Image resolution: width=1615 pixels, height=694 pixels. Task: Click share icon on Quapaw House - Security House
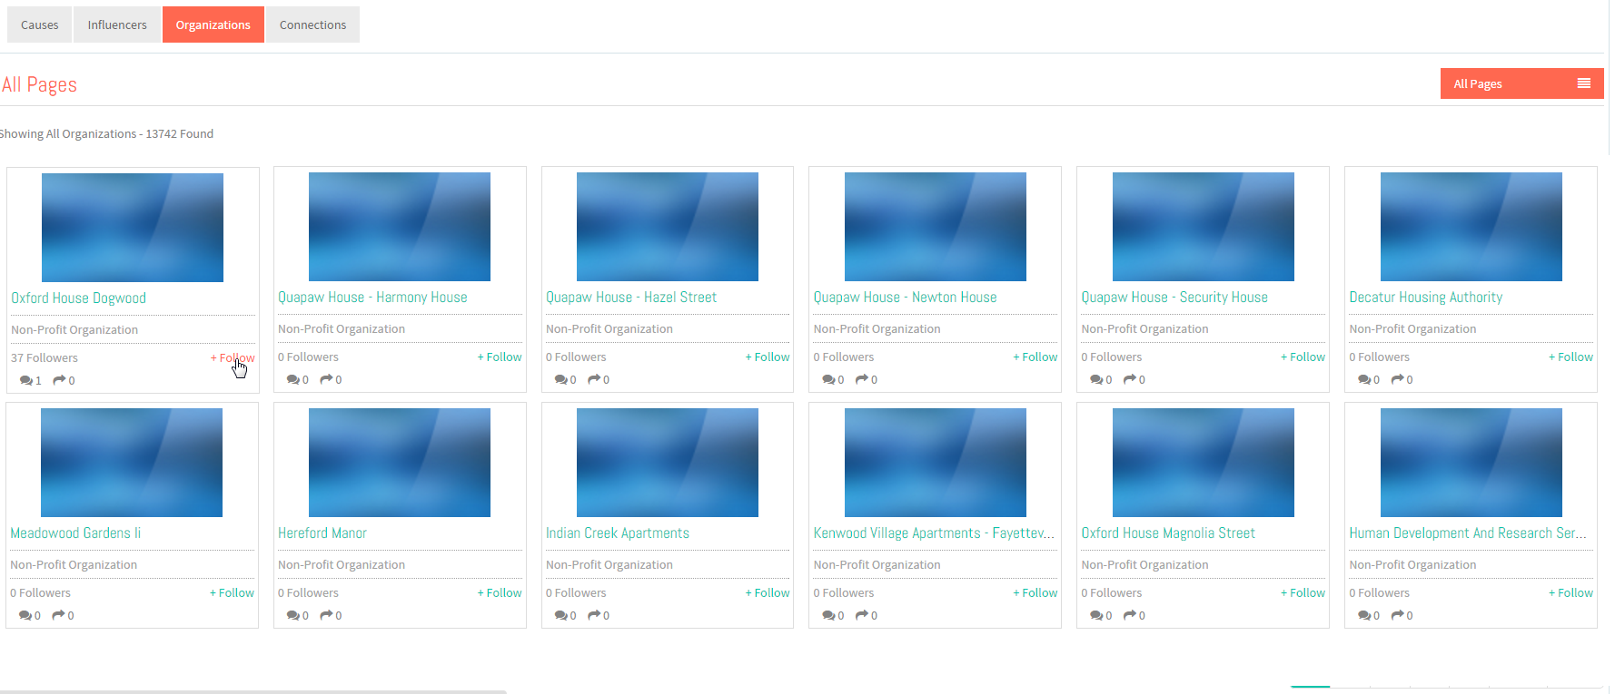tap(1130, 379)
